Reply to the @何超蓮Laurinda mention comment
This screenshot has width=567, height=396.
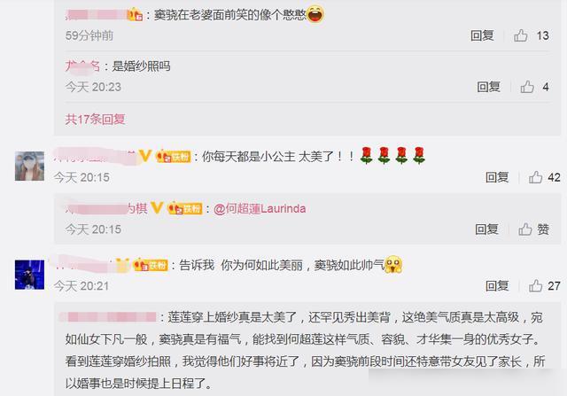coord(486,229)
